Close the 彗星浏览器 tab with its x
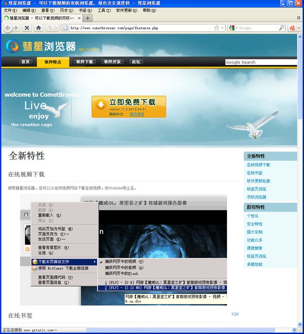The image size is (304, 334). [x=79, y=18]
